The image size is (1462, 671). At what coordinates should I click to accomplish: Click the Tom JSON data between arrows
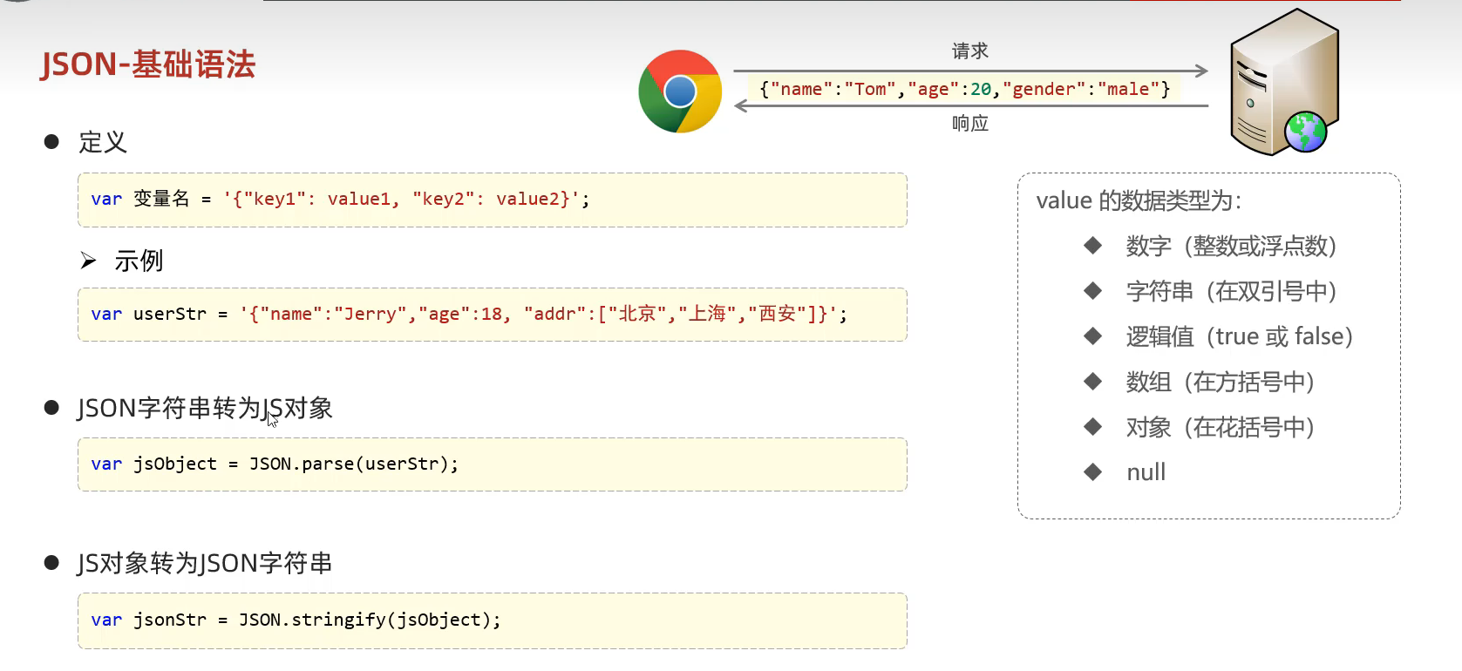point(964,89)
